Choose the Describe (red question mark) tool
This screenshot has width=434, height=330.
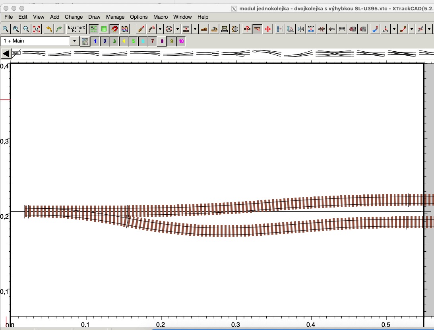click(x=247, y=29)
